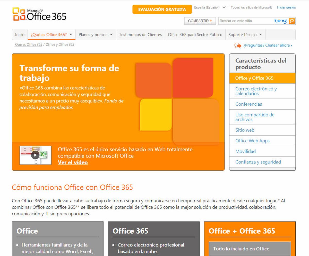The height and width of the screenshot is (256, 309).
Task: Select the Inicio tab
Action: tap(19, 34)
